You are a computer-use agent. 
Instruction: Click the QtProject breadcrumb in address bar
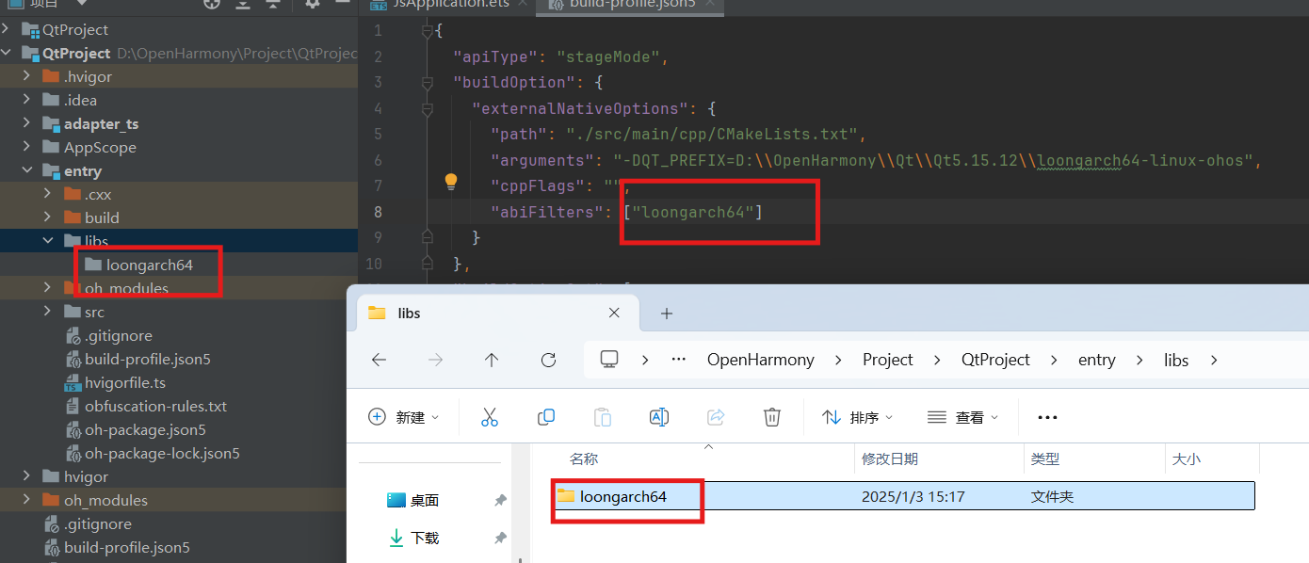(x=995, y=360)
